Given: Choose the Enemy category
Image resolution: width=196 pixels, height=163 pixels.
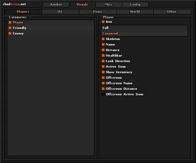Looking at the screenshot, I should click(18, 34).
